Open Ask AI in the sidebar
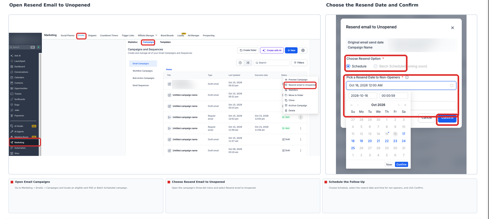The width and height of the screenshot is (489, 219). 18,56
